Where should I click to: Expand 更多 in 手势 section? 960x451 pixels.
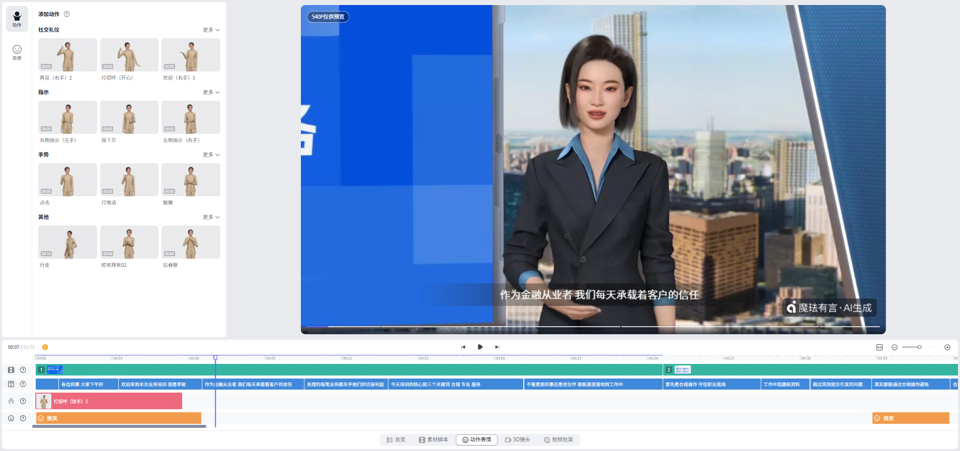tap(211, 155)
